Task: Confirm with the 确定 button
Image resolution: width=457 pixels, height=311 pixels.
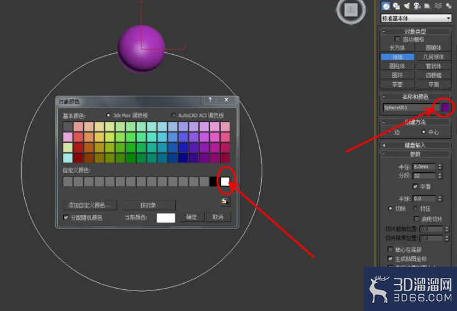Action: (x=192, y=217)
